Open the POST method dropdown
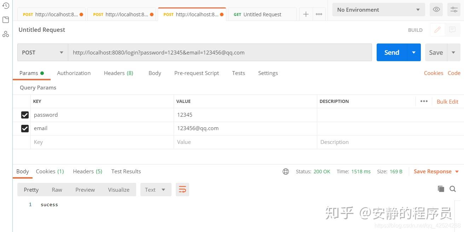 point(42,52)
